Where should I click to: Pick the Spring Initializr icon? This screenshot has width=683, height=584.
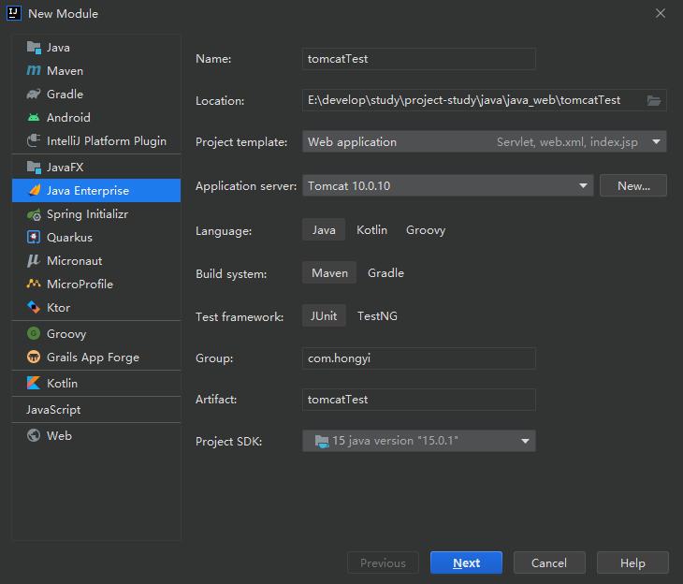pos(34,214)
